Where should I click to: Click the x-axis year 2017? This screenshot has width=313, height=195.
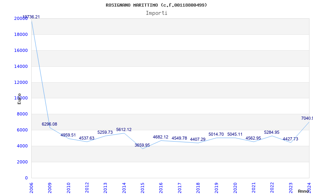tap(180, 188)
